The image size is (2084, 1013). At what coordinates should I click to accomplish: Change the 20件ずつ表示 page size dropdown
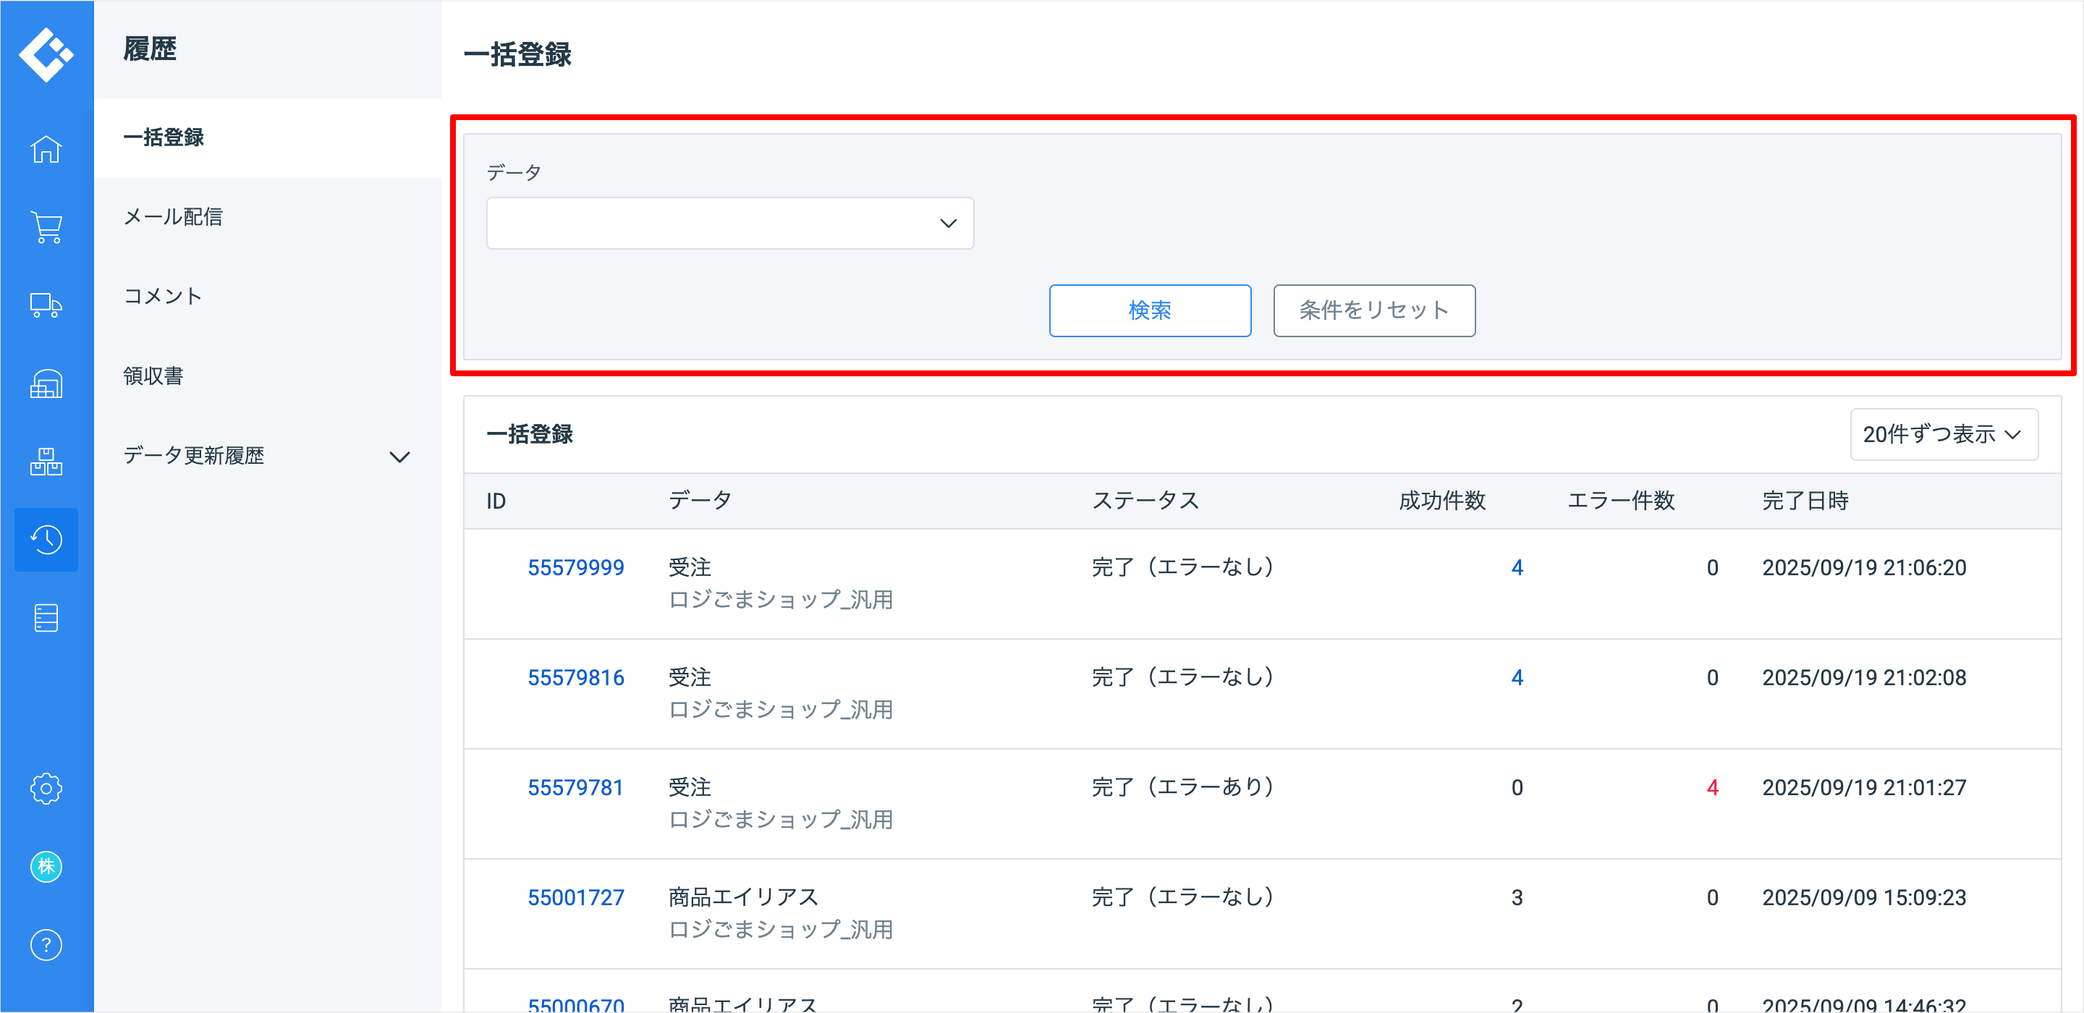pyautogui.click(x=1943, y=434)
